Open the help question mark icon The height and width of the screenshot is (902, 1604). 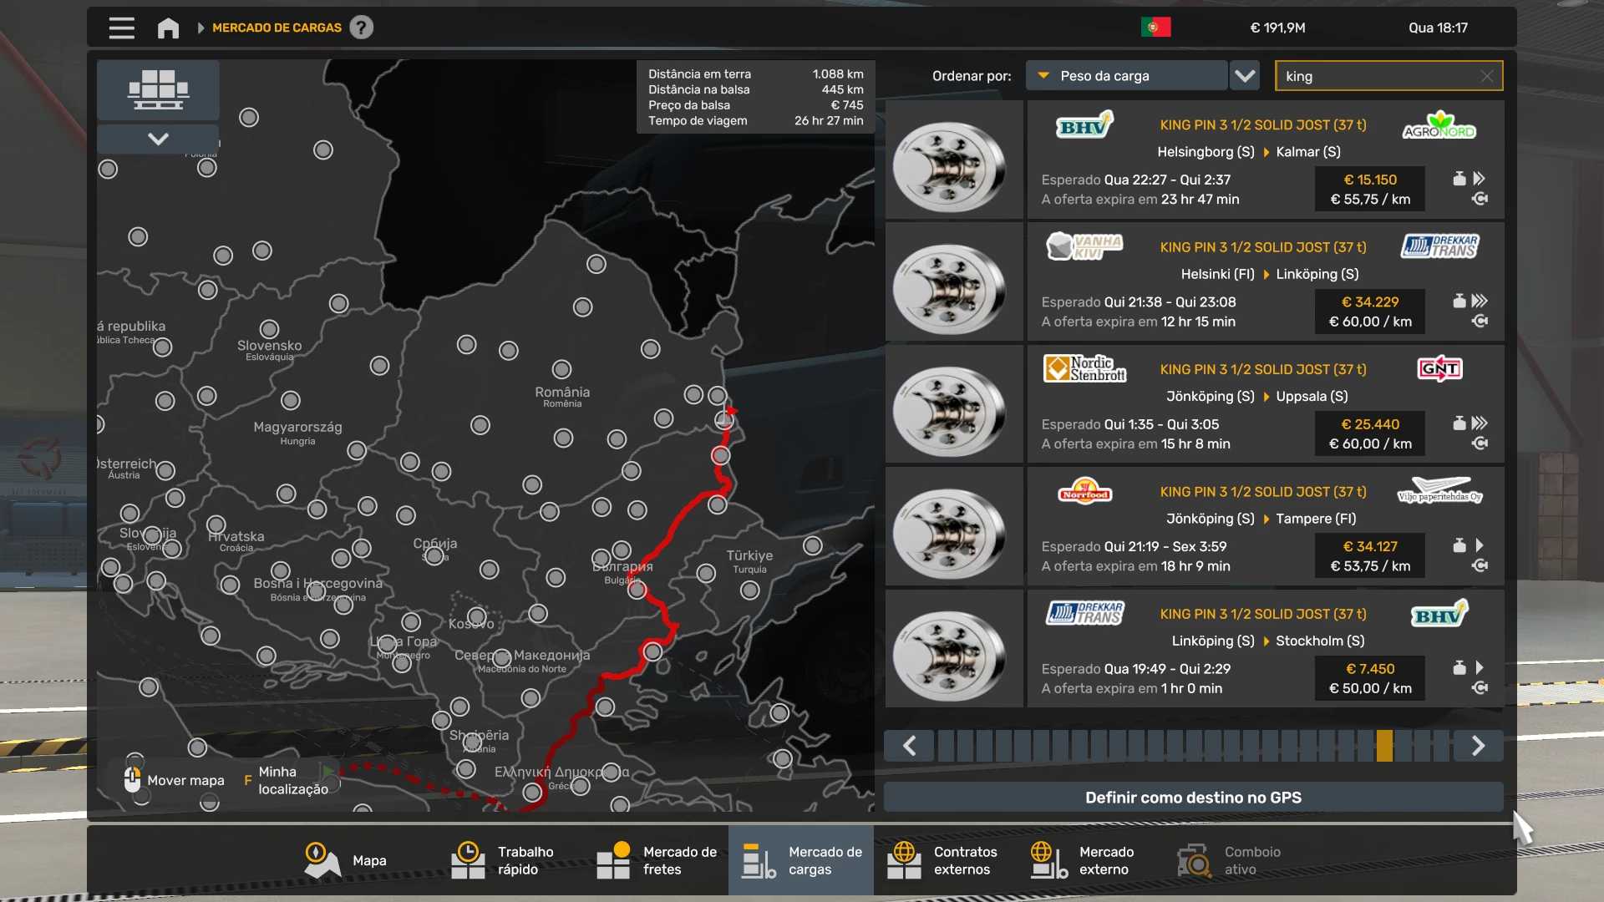[361, 28]
